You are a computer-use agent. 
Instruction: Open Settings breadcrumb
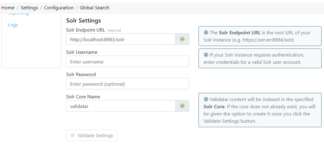(x=29, y=8)
